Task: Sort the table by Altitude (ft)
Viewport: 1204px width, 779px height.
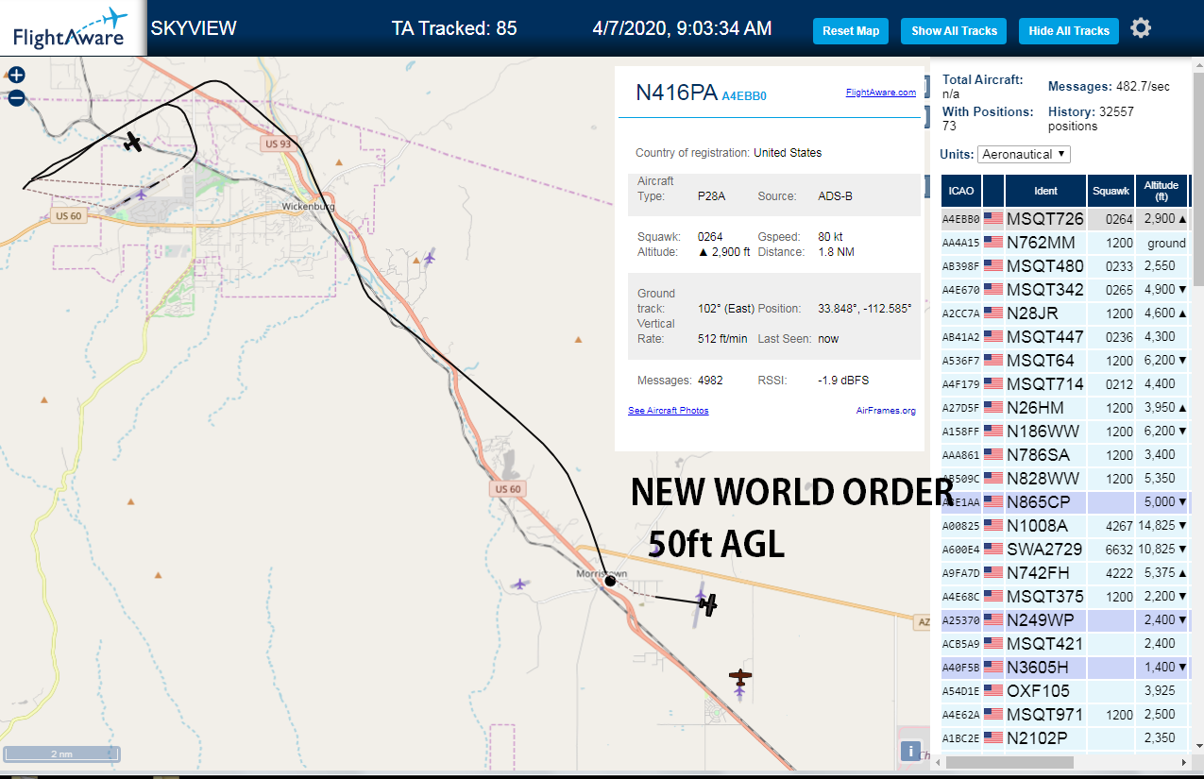Action: click(1162, 191)
